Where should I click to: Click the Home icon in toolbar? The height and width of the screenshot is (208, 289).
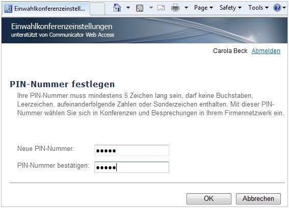(117, 8)
